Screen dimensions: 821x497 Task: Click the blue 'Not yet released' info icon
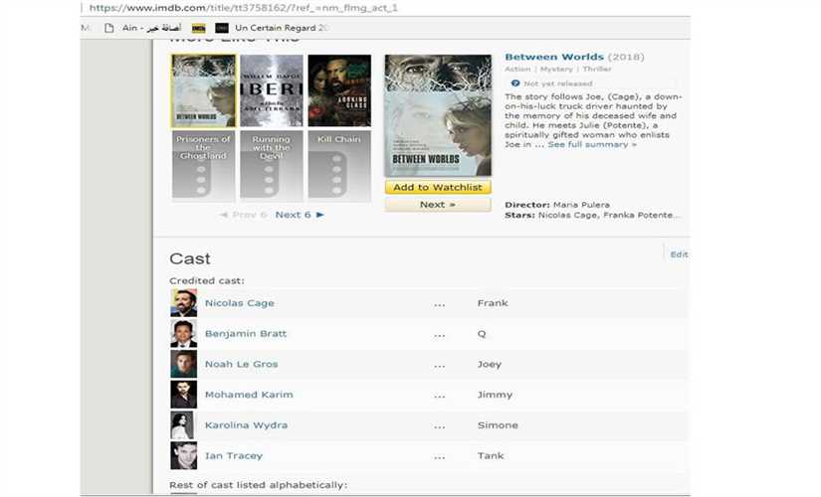point(515,83)
